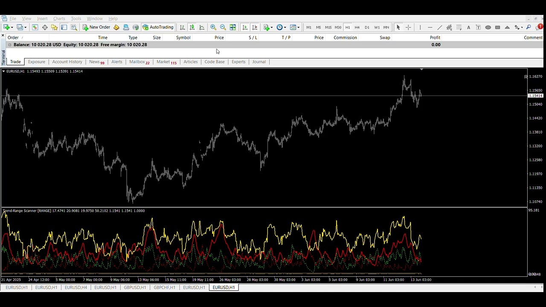
Task: Open the GBPUSD,H1 chart tab
Action: point(135,287)
